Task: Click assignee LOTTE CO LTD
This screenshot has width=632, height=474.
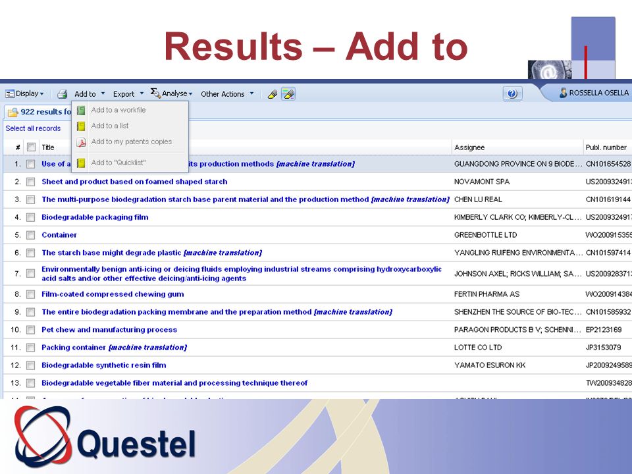Action: [x=478, y=348]
